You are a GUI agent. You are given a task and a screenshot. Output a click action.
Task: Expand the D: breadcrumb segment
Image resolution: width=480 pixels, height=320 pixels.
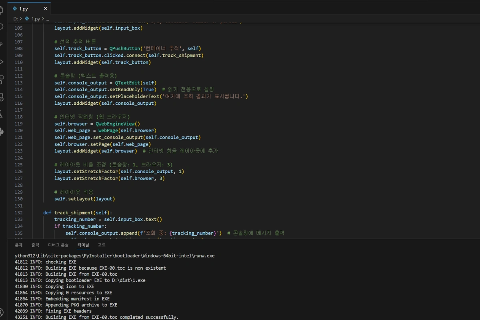click(x=15, y=19)
